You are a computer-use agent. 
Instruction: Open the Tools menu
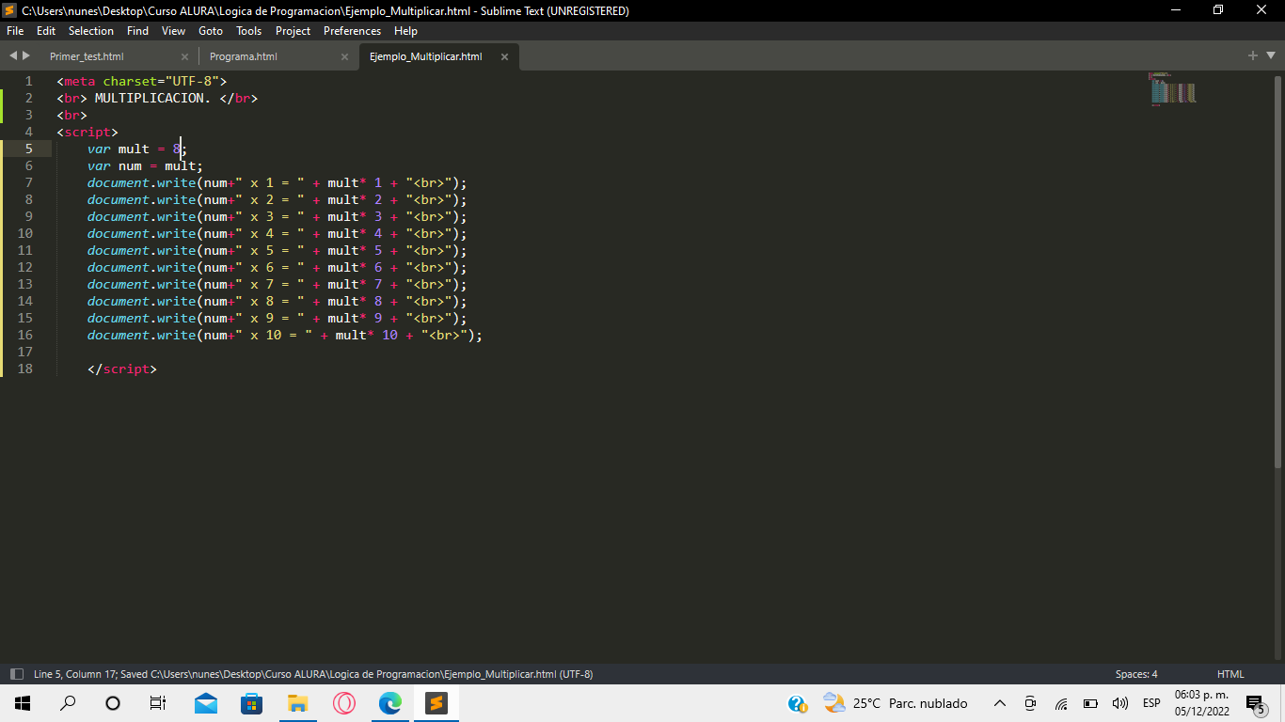pyautogui.click(x=249, y=31)
